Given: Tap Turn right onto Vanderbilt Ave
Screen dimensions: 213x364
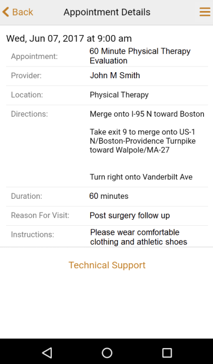Looking at the screenshot, I should tap(141, 177).
